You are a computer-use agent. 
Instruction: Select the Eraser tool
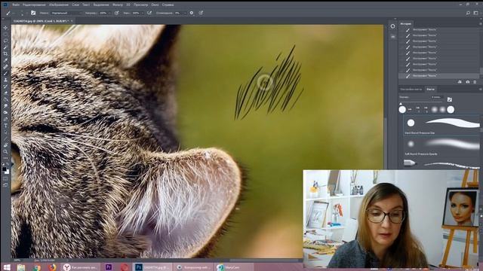point(5,93)
